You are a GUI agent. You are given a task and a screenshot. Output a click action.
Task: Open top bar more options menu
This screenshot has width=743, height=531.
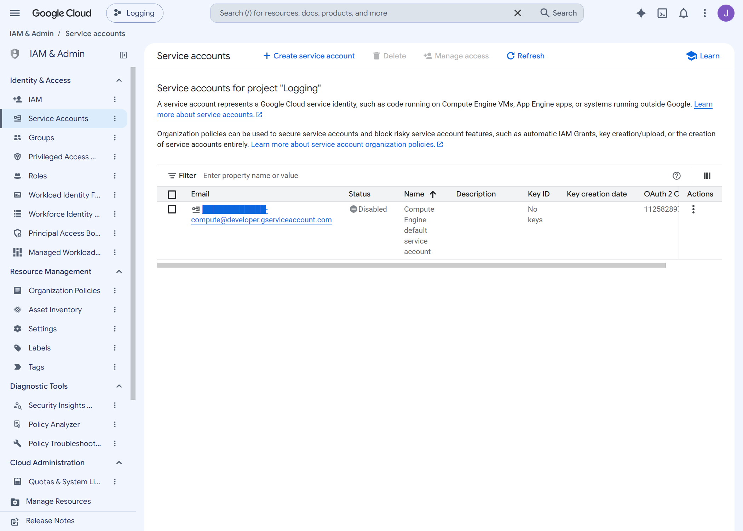coord(704,13)
